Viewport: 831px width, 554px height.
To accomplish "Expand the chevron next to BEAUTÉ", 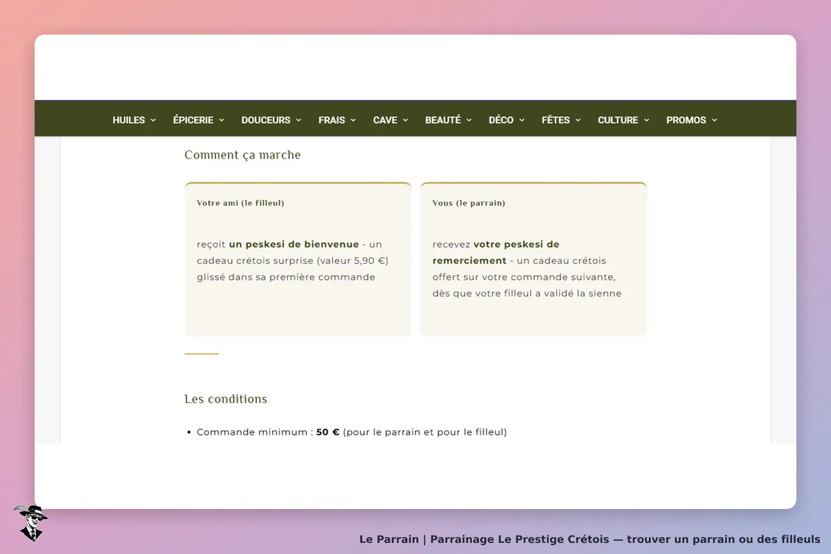I will (469, 120).
